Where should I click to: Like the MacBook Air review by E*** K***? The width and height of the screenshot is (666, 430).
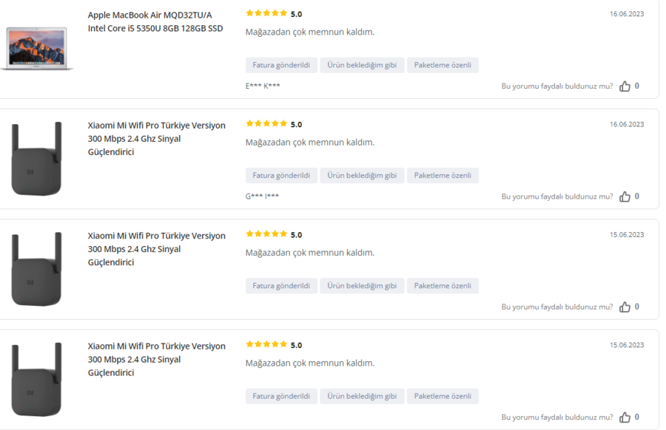(x=625, y=86)
